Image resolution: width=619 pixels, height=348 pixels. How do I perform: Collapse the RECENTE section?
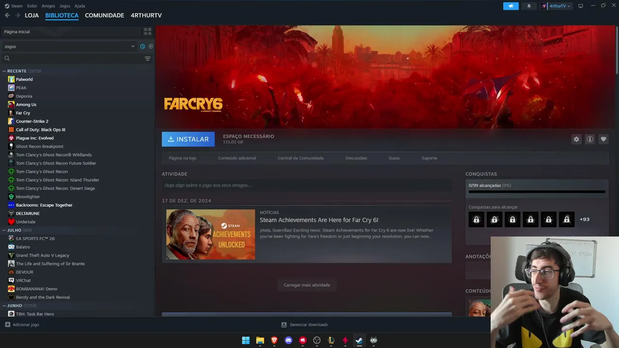pyautogui.click(x=4, y=71)
